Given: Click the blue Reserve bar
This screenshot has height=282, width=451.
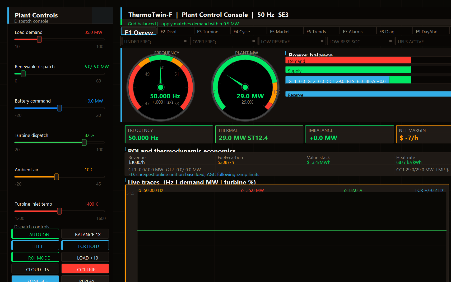Looking at the screenshot, I should pos(368,94).
